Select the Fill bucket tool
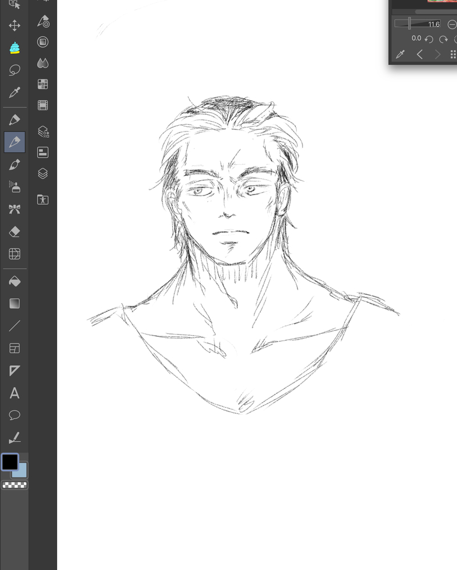This screenshot has width=457, height=570. (14, 281)
